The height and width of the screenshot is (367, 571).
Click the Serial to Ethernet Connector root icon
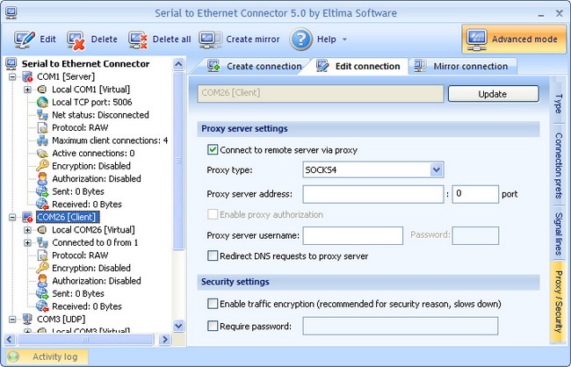point(11,64)
